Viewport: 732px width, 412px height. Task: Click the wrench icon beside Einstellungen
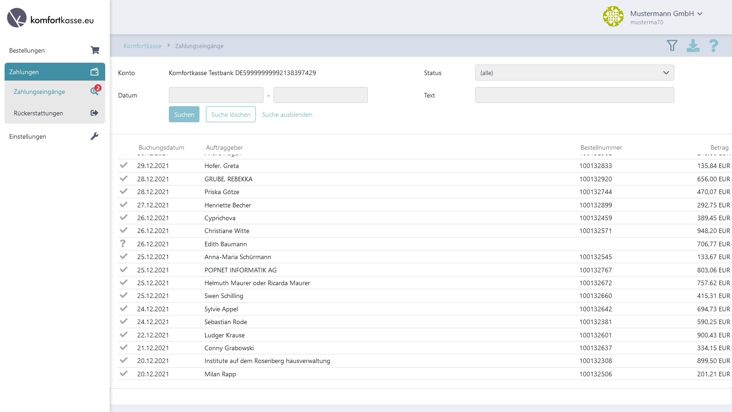95,136
